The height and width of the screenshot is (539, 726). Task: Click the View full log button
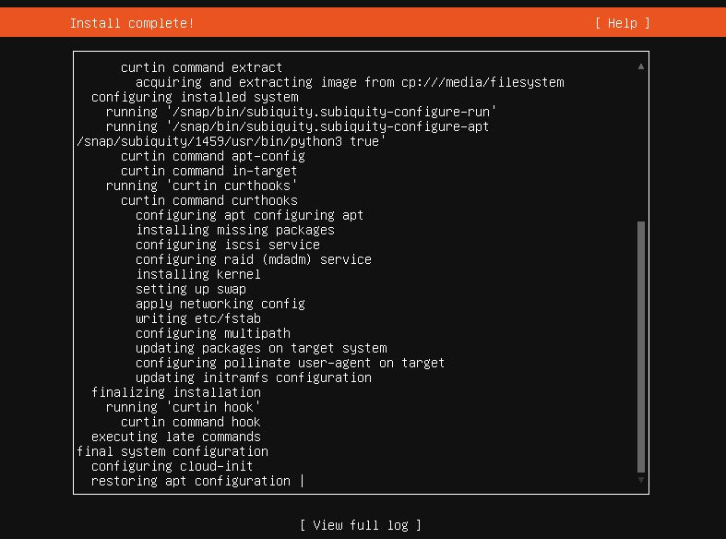(361, 525)
